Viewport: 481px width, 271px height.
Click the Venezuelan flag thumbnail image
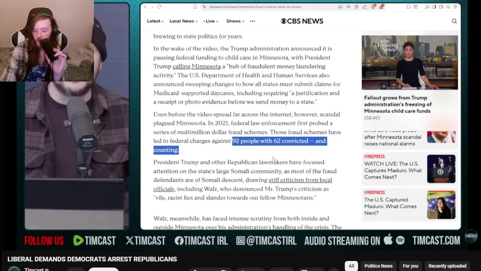[441, 205]
